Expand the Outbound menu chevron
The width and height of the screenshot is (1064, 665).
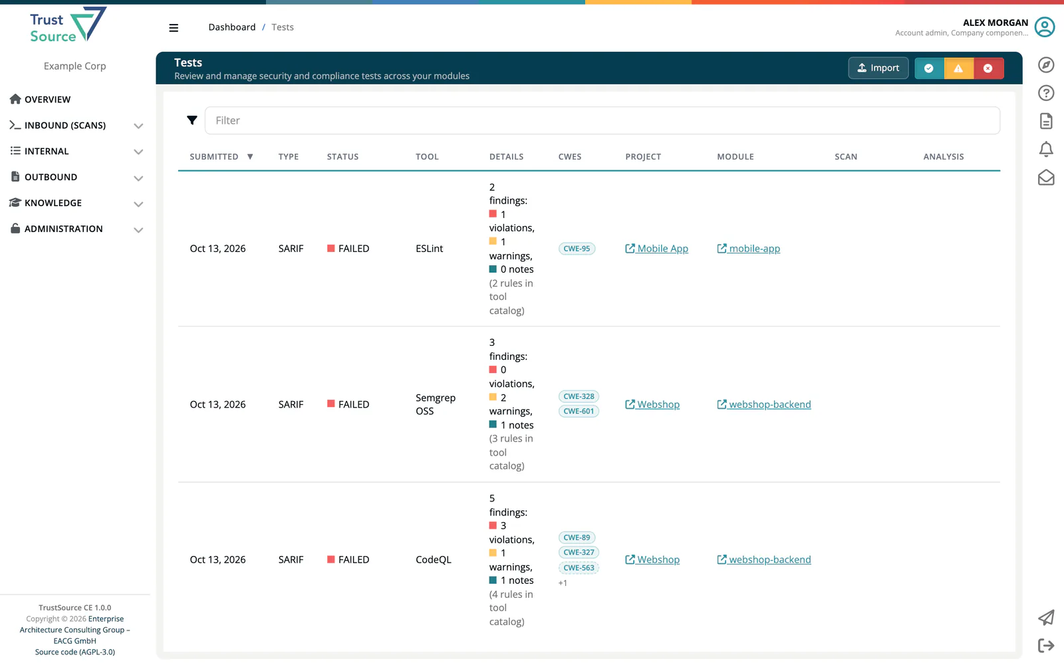[138, 178]
